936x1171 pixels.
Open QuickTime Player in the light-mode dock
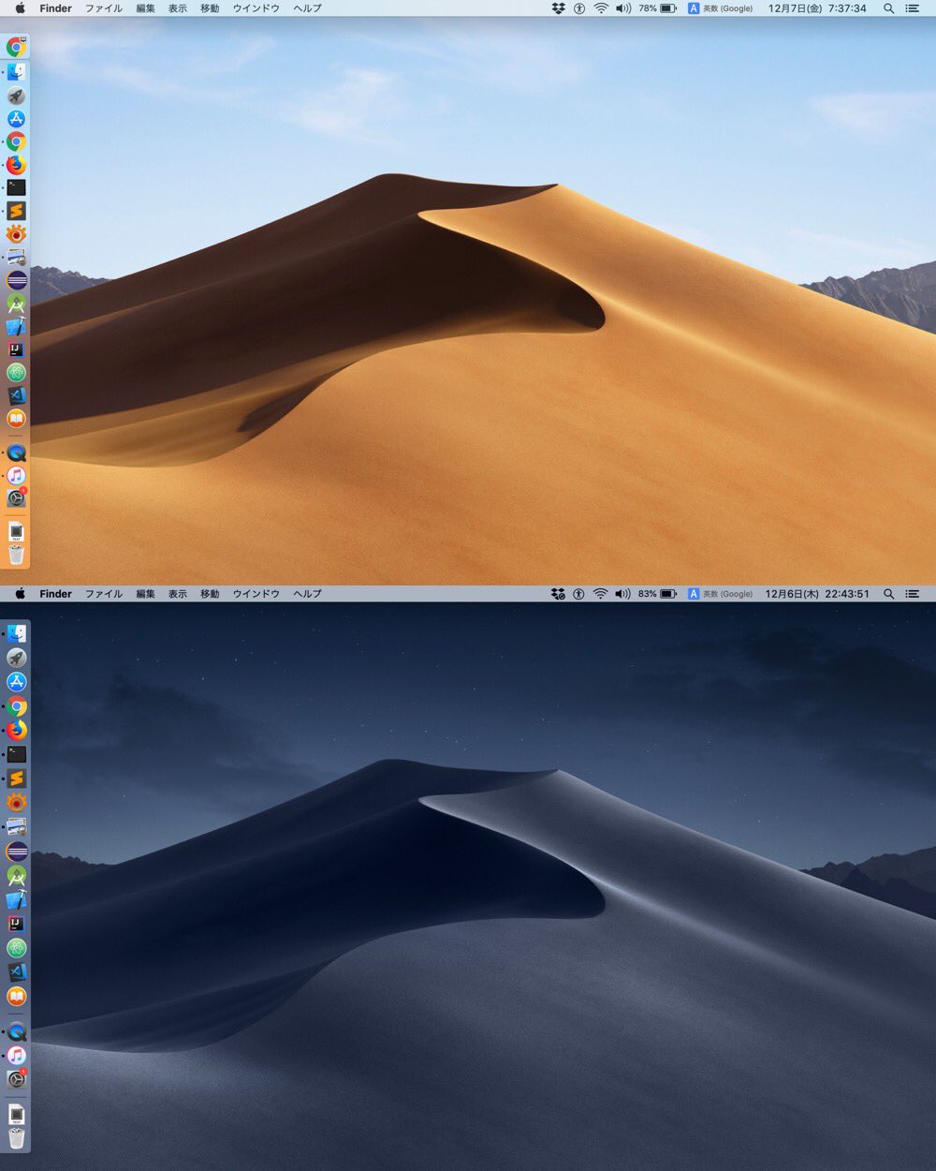coord(16,452)
